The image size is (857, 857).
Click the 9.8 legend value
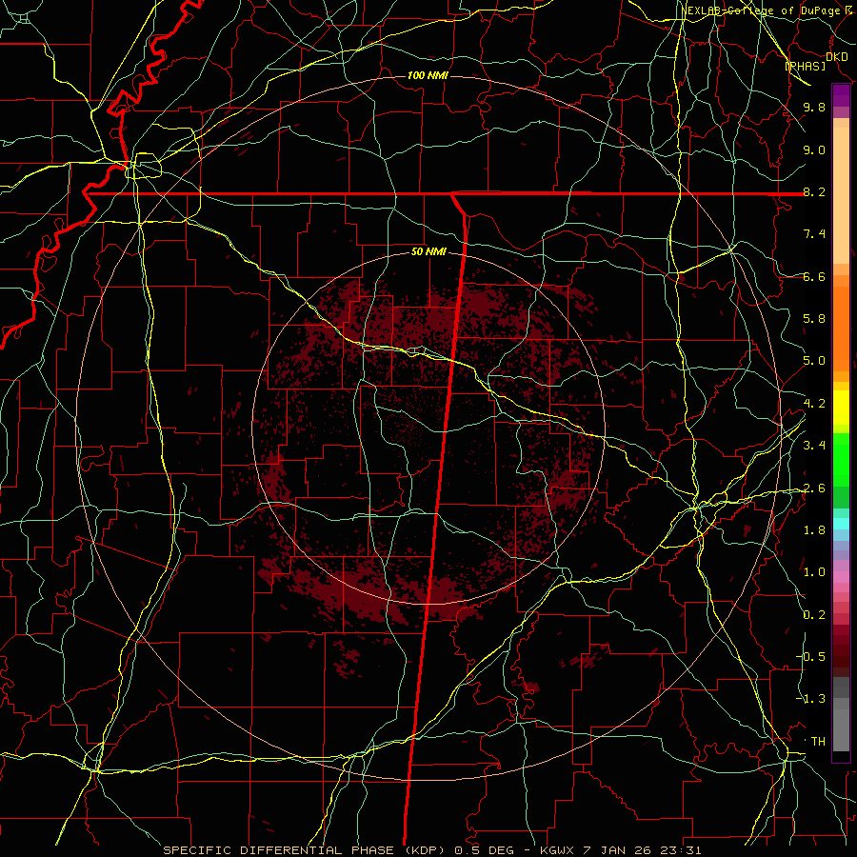[x=814, y=107]
